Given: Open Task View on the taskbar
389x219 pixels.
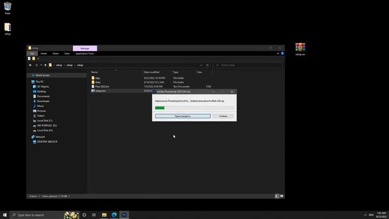Looking at the screenshot, I should point(94,215).
